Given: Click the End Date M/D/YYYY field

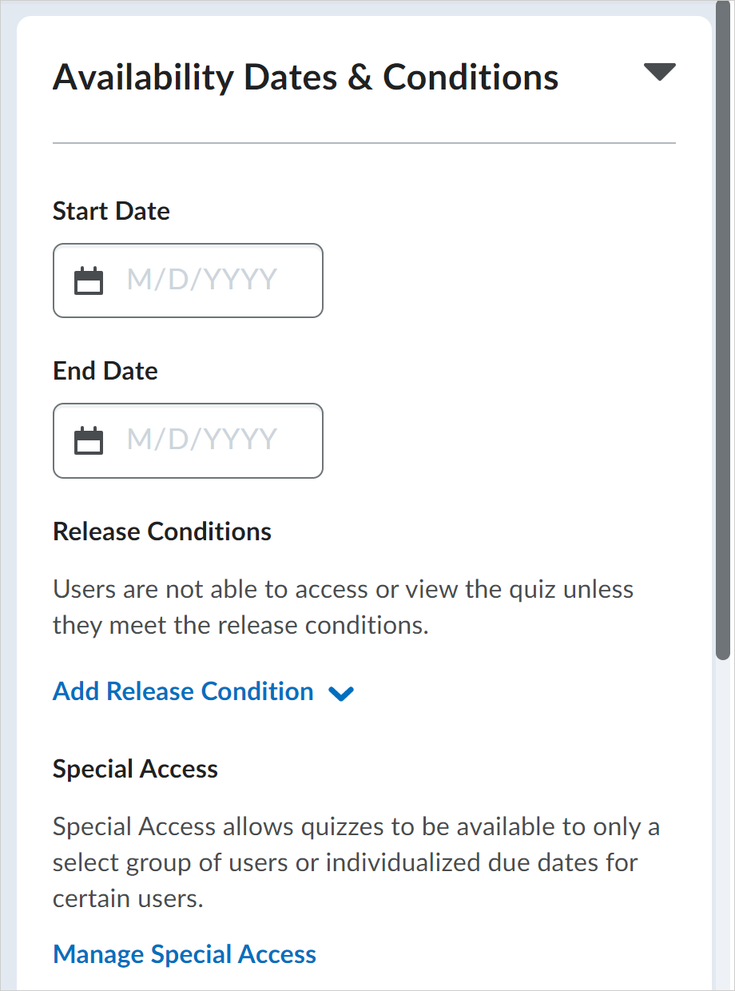Looking at the screenshot, I should (188, 440).
